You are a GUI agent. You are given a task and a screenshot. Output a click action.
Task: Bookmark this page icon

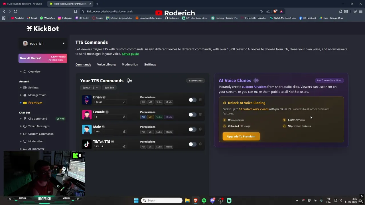click(x=75, y=11)
